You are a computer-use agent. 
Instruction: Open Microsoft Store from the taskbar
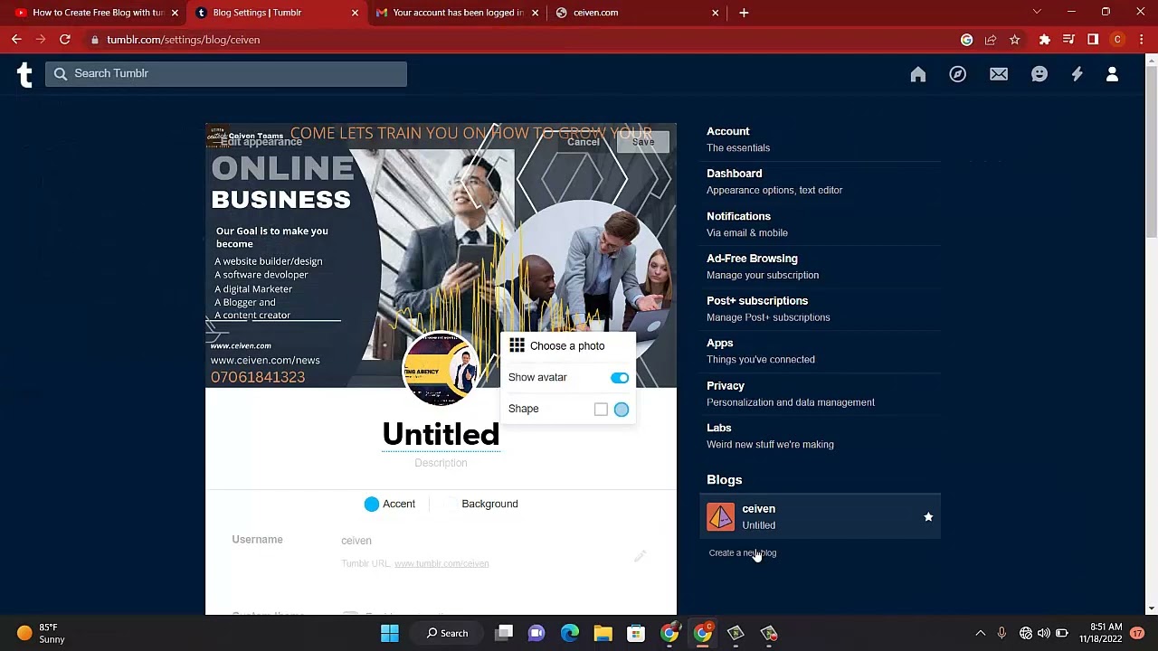[x=636, y=633]
